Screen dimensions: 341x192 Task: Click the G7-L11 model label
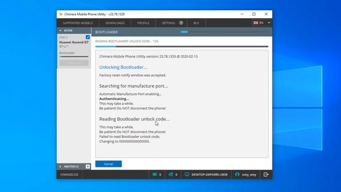[64, 46]
